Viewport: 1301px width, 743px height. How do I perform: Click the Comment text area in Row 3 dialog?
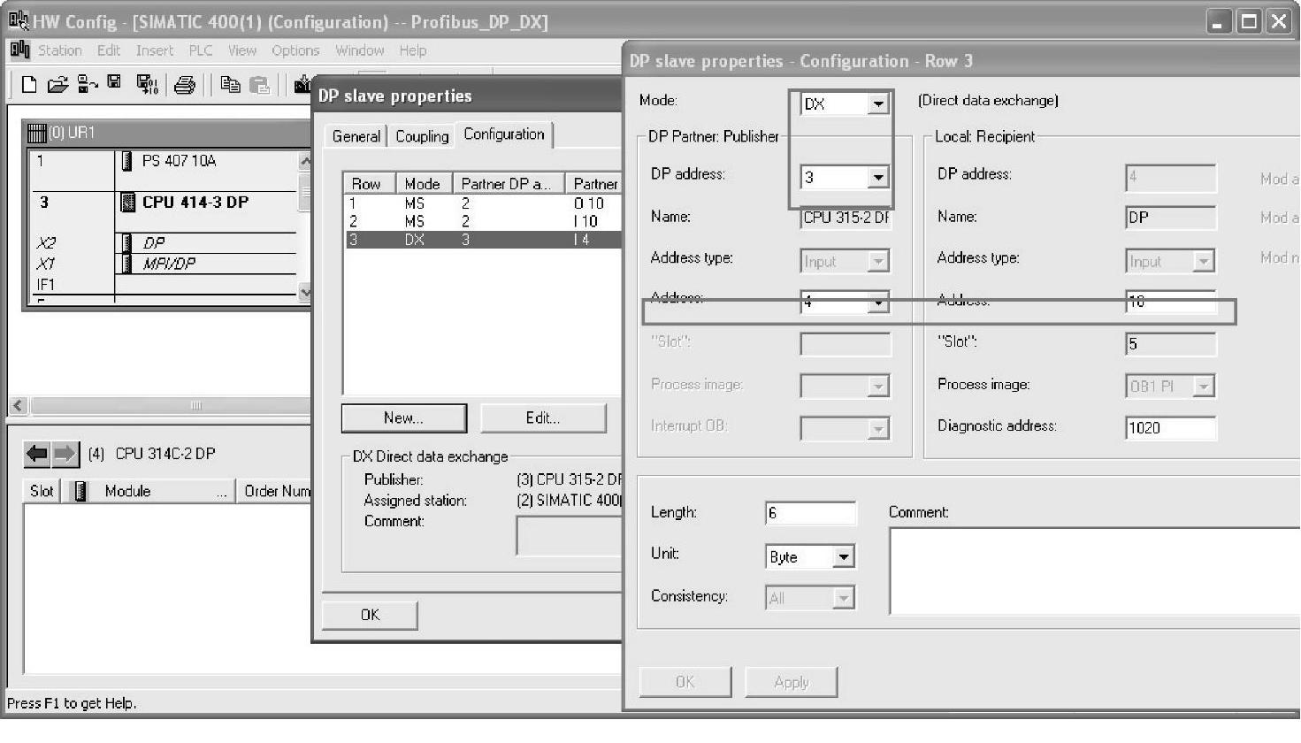coord(1095,571)
